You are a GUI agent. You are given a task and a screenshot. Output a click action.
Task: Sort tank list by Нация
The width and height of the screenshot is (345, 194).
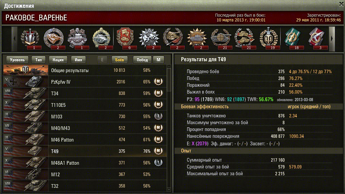[58, 60]
